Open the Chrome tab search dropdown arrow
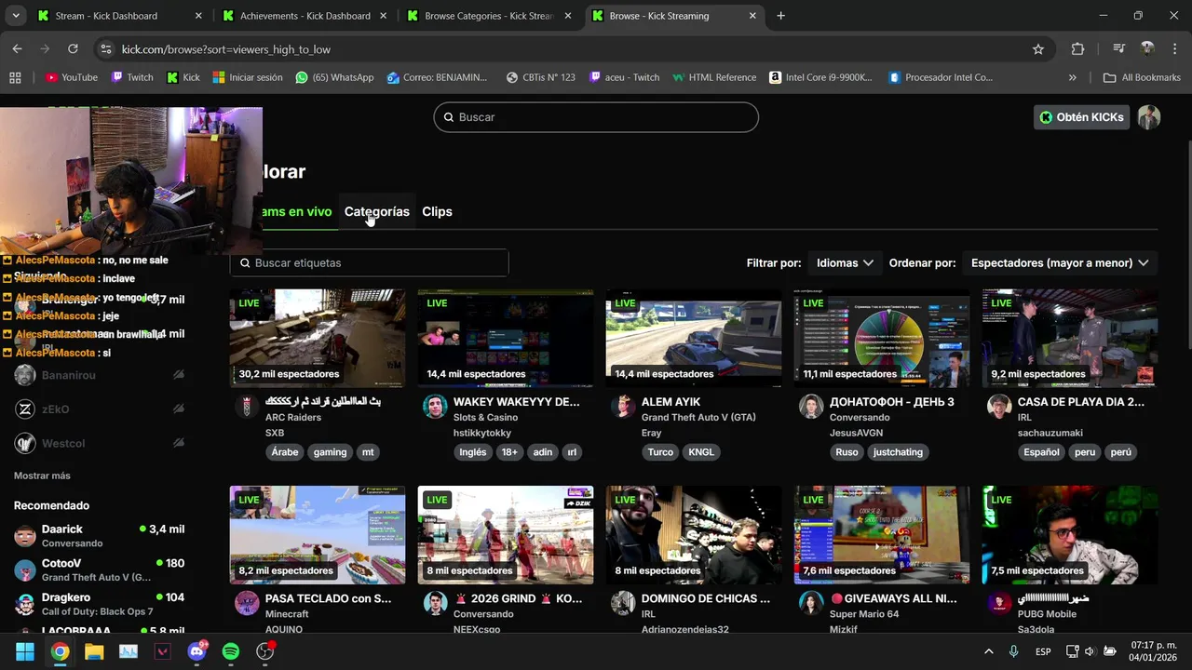Viewport: 1192px width, 670px height. click(15, 16)
